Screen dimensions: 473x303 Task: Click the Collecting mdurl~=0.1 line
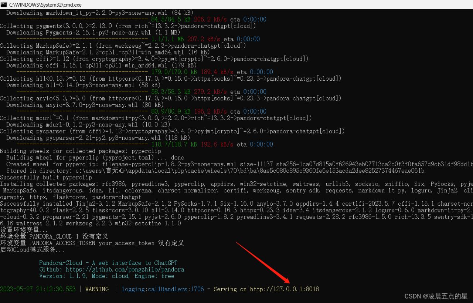(x=156, y=118)
